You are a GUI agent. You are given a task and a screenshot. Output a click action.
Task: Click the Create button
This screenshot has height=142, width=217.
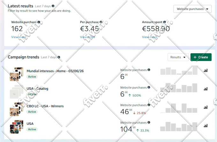point(201,57)
